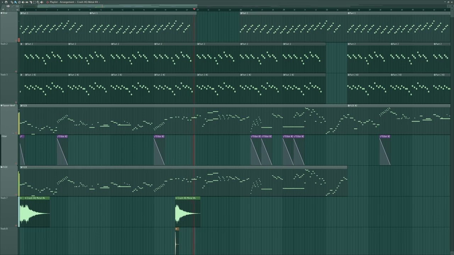454x255 pixels.
Task: Select the Draw pencil tool
Action: point(12,2)
